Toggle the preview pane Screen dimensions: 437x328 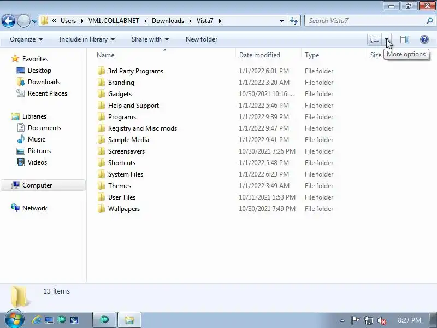click(405, 39)
